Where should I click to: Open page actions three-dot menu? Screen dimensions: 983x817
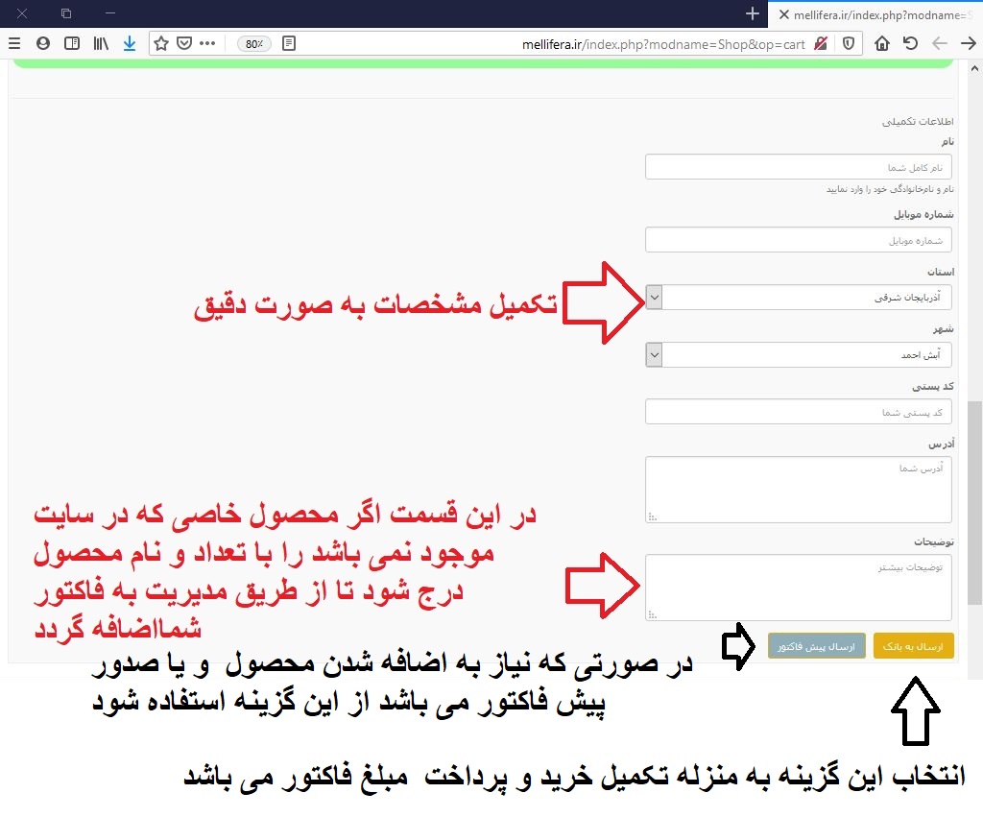tap(207, 43)
